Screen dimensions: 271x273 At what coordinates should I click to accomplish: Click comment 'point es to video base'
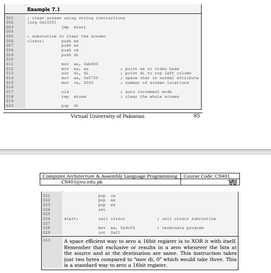coord(150,69)
